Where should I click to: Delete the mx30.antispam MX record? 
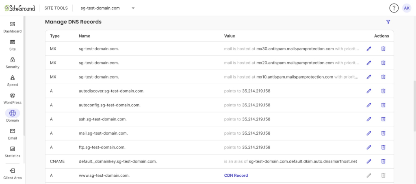pyautogui.click(x=383, y=49)
